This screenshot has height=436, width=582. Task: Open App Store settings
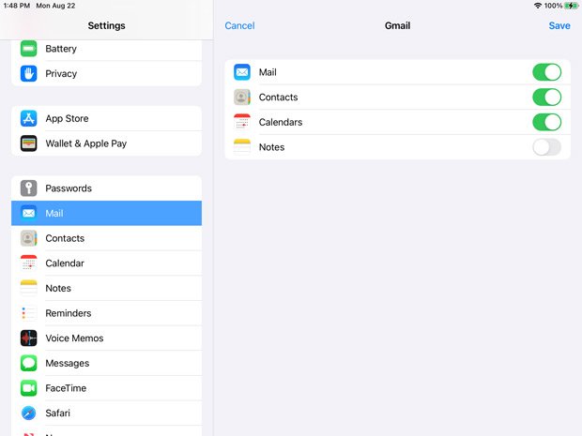pos(106,118)
